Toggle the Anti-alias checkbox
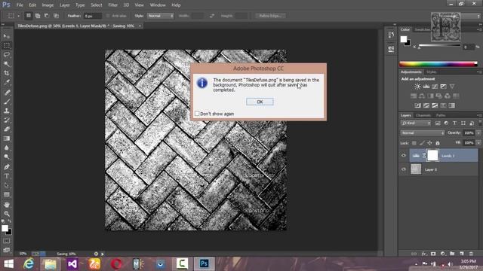This screenshot has height=271, width=483. coord(108,16)
